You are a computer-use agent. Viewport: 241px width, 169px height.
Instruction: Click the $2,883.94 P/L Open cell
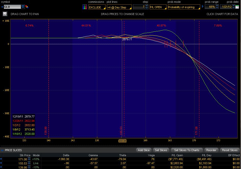(176, 163)
